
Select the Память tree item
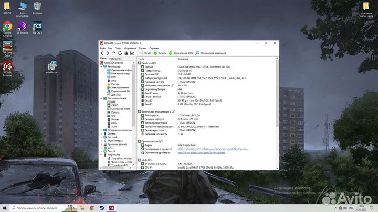coord(113,113)
